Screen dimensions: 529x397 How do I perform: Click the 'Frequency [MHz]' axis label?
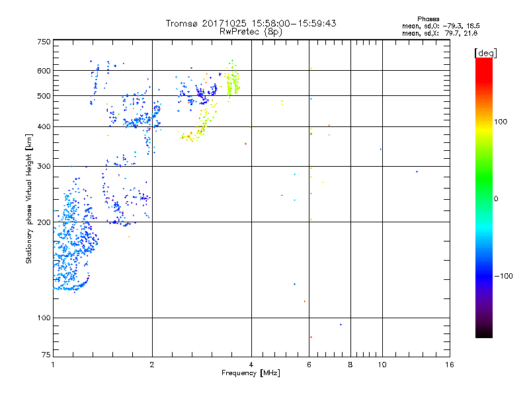point(251,373)
